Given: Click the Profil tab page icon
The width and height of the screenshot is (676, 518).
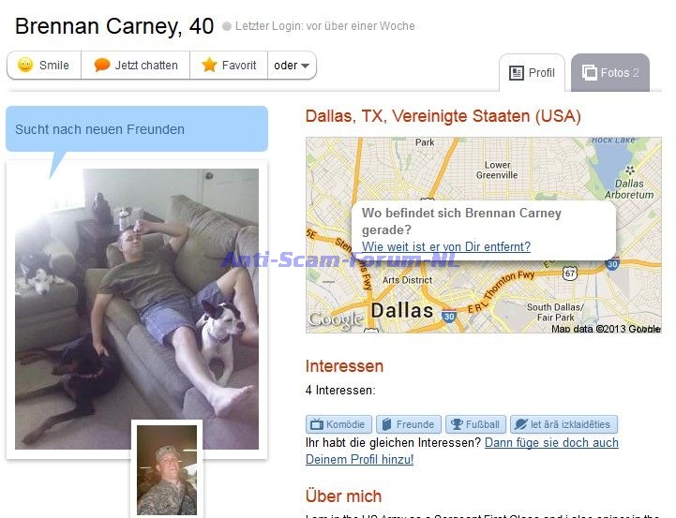Looking at the screenshot, I should 516,73.
